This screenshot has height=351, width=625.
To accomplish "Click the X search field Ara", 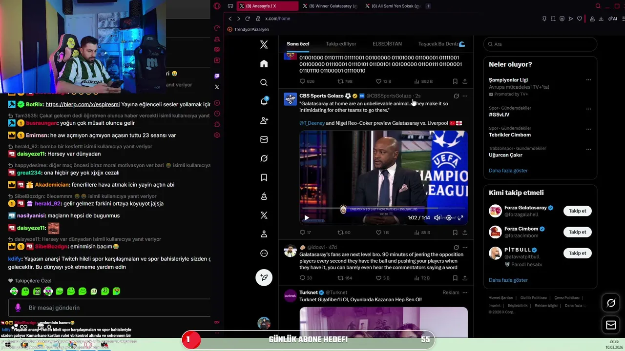I will coord(540,44).
